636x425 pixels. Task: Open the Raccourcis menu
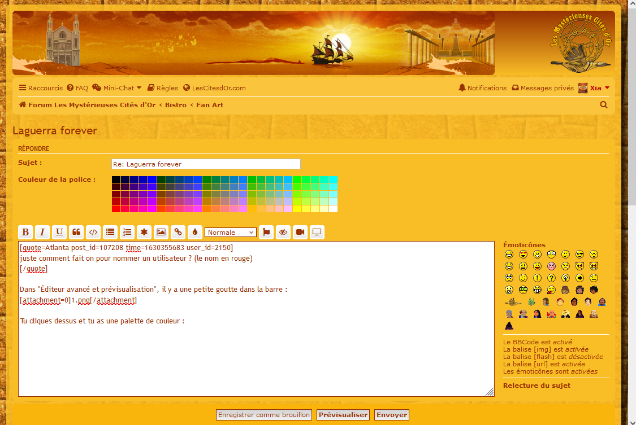tap(41, 88)
